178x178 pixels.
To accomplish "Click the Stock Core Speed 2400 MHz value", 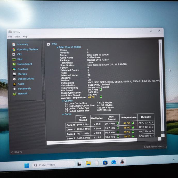I will pyautogui.click(x=93, y=92).
